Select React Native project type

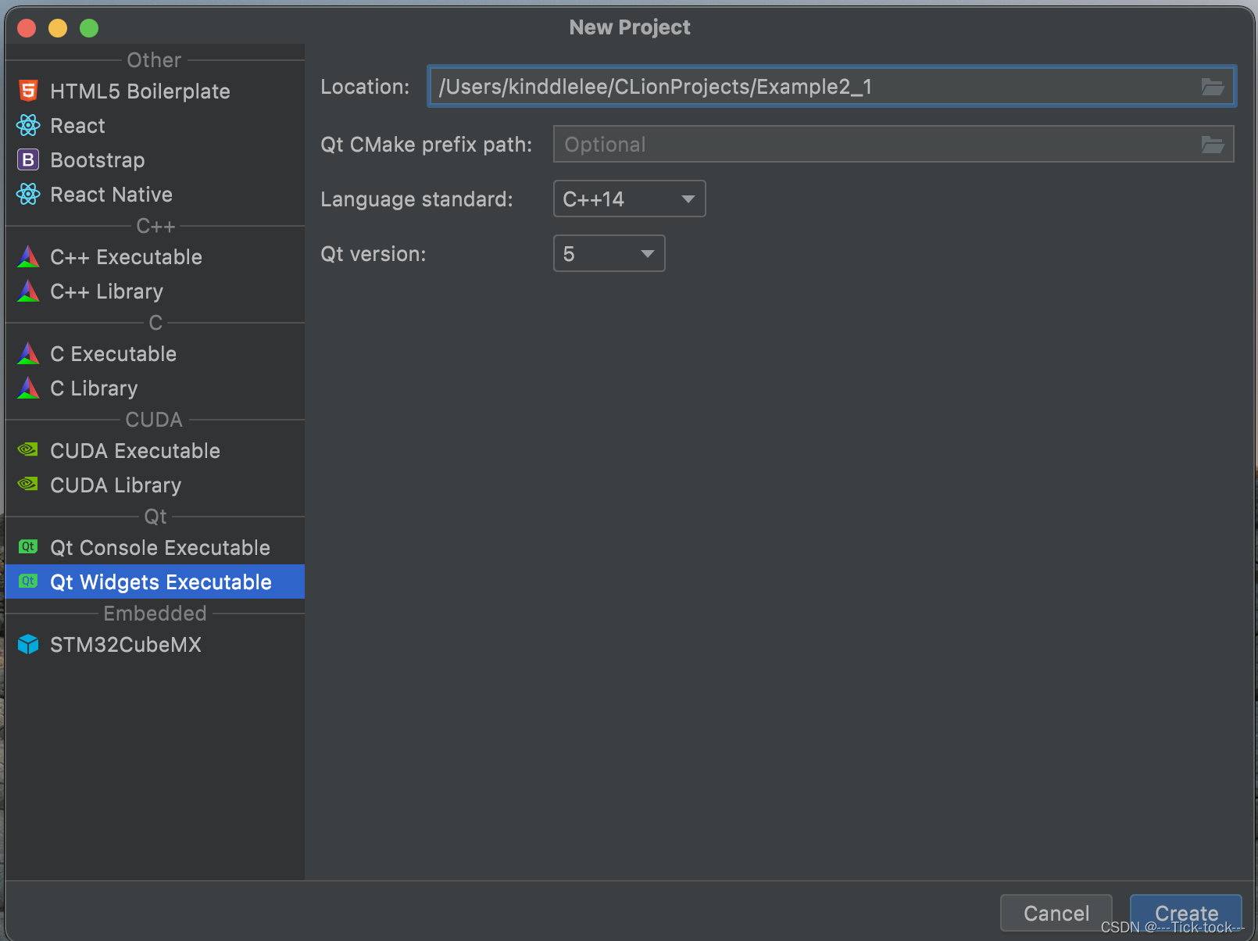pos(155,194)
